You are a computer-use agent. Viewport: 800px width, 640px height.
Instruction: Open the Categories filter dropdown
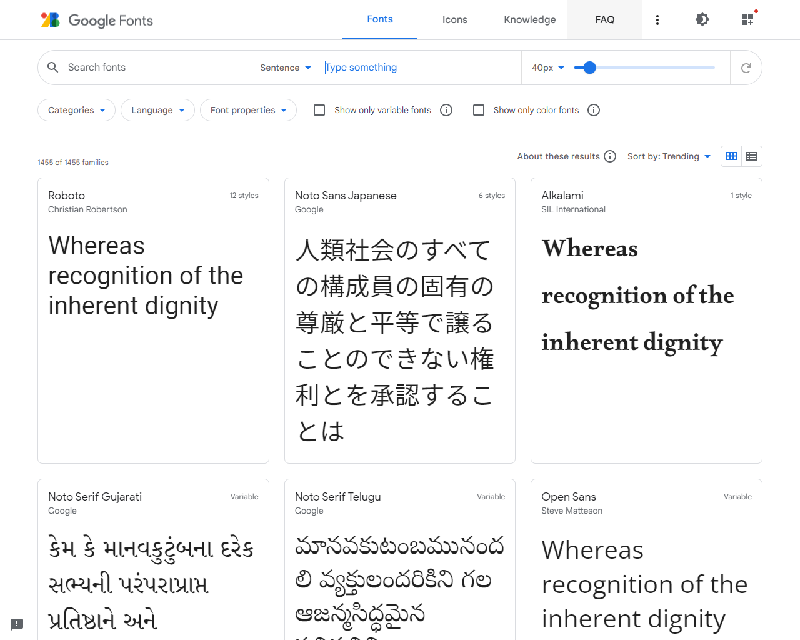pos(76,109)
